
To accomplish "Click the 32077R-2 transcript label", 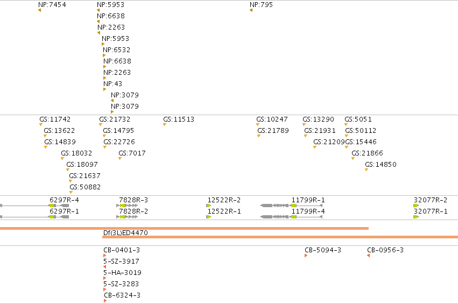I will pyautogui.click(x=431, y=200).
